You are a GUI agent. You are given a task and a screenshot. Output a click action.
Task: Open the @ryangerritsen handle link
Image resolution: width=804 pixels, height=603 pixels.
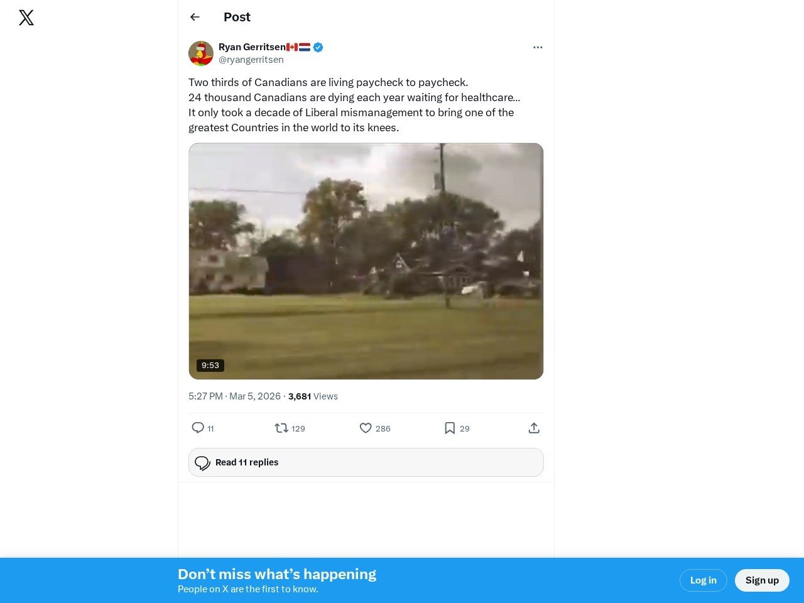tap(251, 60)
